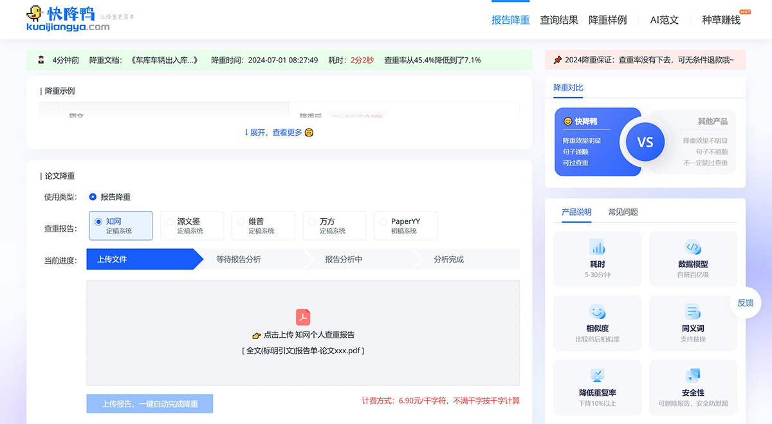The image size is (772, 424).
Task: Select the 维普 定稿系统 report option
Action: (x=262, y=225)
